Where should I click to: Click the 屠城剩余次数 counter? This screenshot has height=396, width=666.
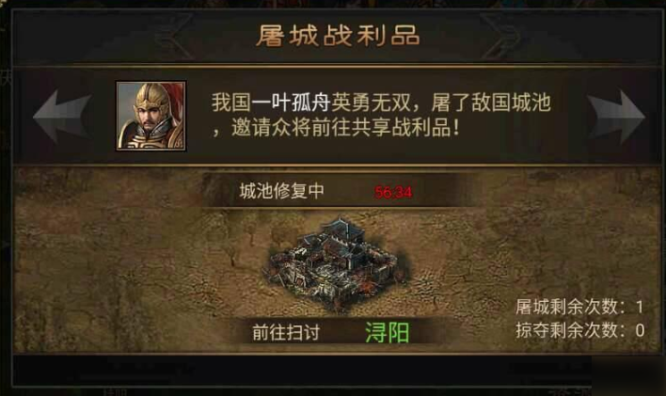point(579,307)
